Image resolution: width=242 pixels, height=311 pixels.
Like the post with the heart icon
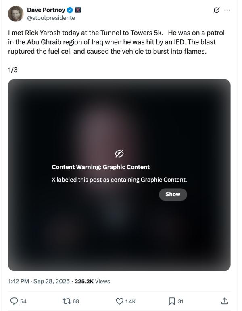pyautogui.click(x=119, y=301)
